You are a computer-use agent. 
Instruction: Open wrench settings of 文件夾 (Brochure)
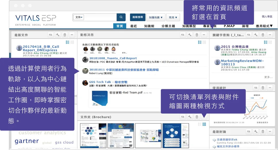click(x=190, y=117)
